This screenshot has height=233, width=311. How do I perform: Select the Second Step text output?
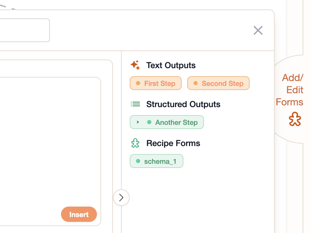click(218, 83)
